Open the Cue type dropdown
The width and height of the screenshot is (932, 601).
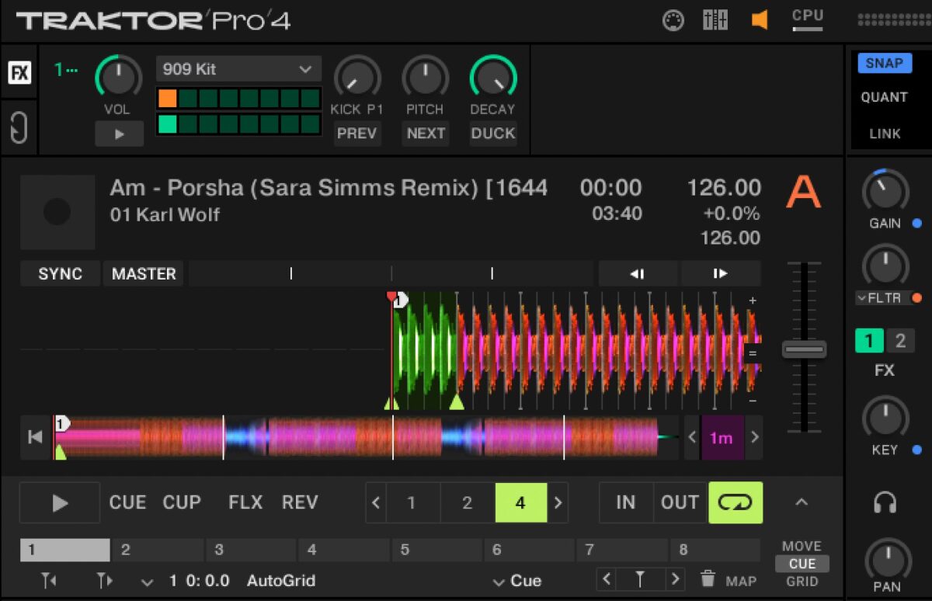[x=517, y=581]
